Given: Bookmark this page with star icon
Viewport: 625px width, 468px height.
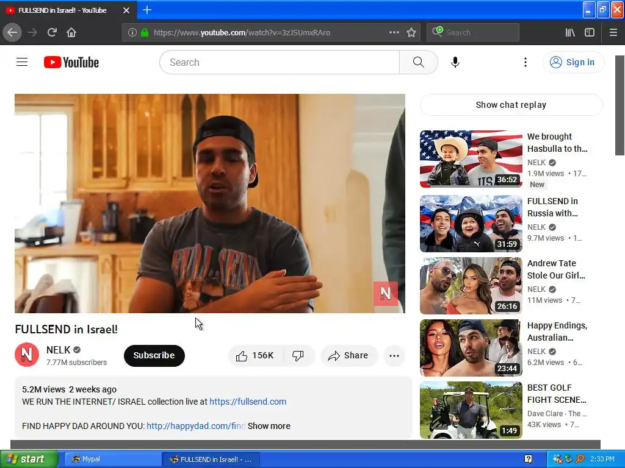Looking at the screenshot, I should point(411,32).
